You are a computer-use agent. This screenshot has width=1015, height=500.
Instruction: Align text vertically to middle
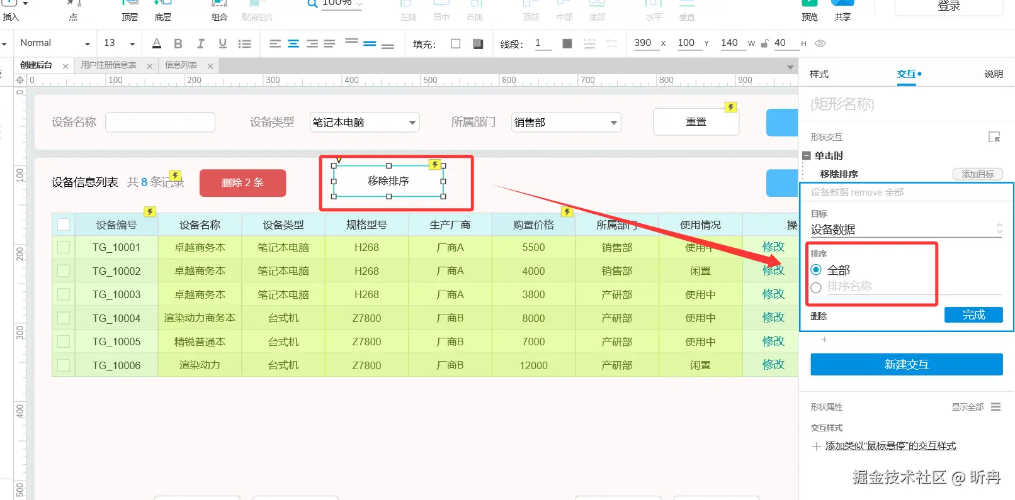tap(370, 43)
